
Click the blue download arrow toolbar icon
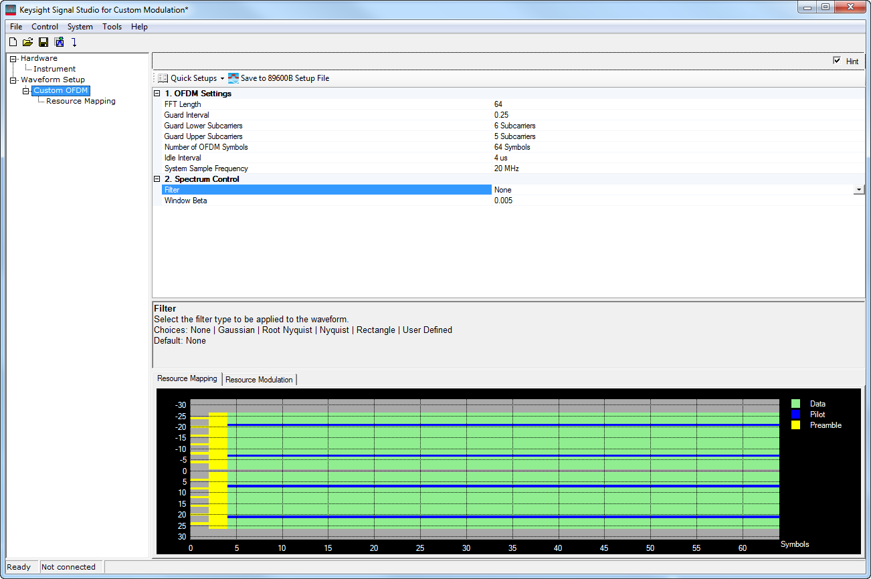tap(74, 42)
